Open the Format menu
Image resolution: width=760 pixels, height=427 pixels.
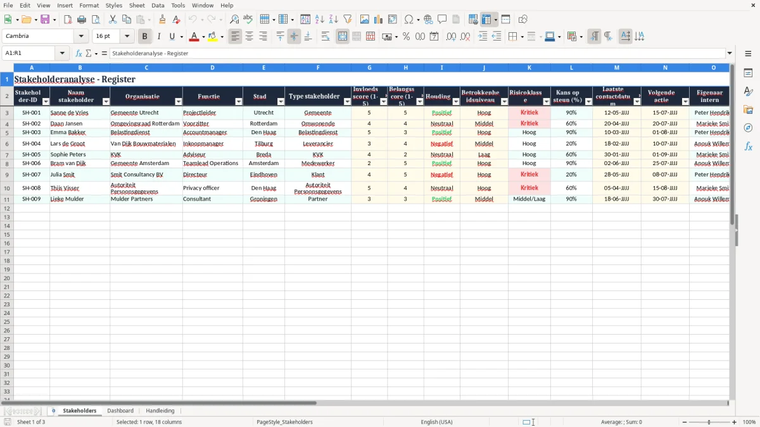[89, 5]
